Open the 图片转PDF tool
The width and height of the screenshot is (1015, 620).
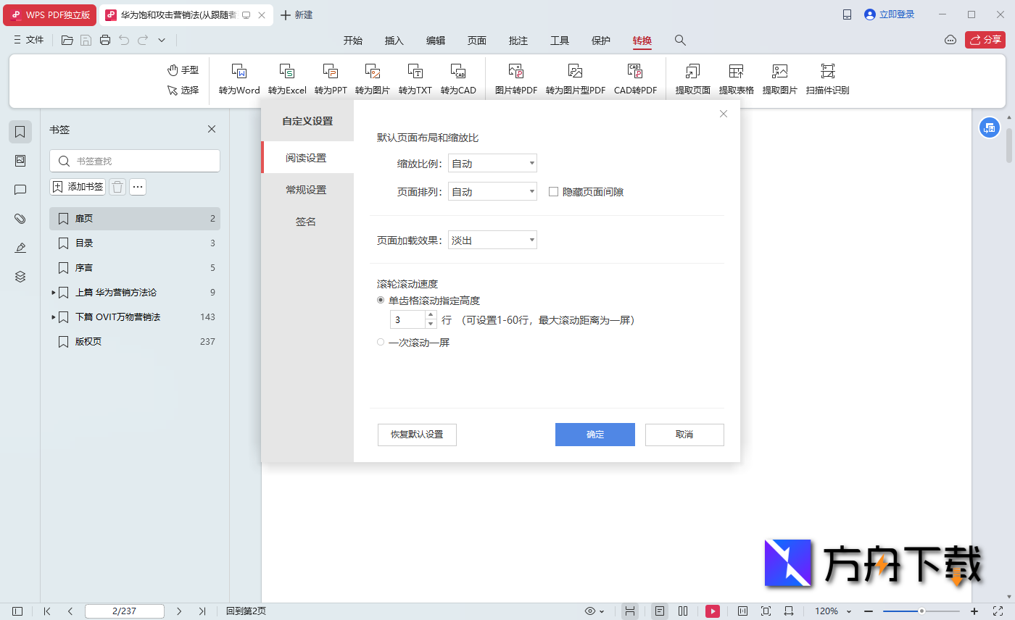point(515,78)
